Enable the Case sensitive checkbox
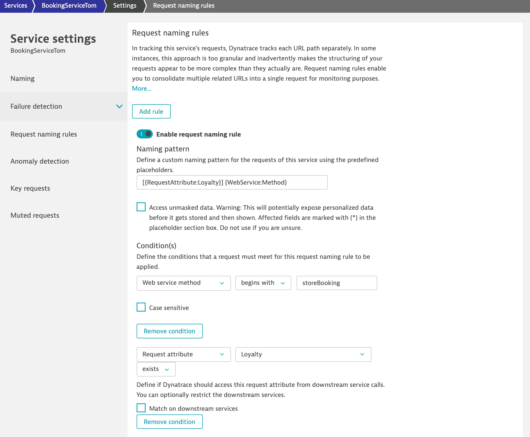The height and width of the screenshot is (437, 530). (141, 307)
